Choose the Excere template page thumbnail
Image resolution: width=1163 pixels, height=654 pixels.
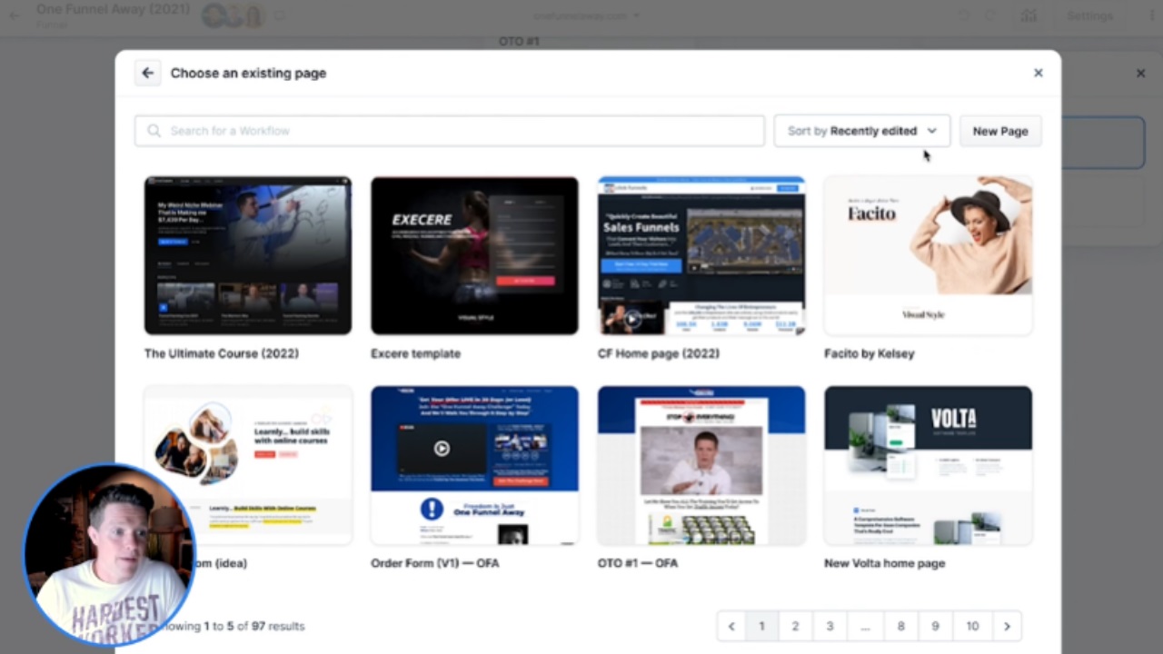(474, 255)
